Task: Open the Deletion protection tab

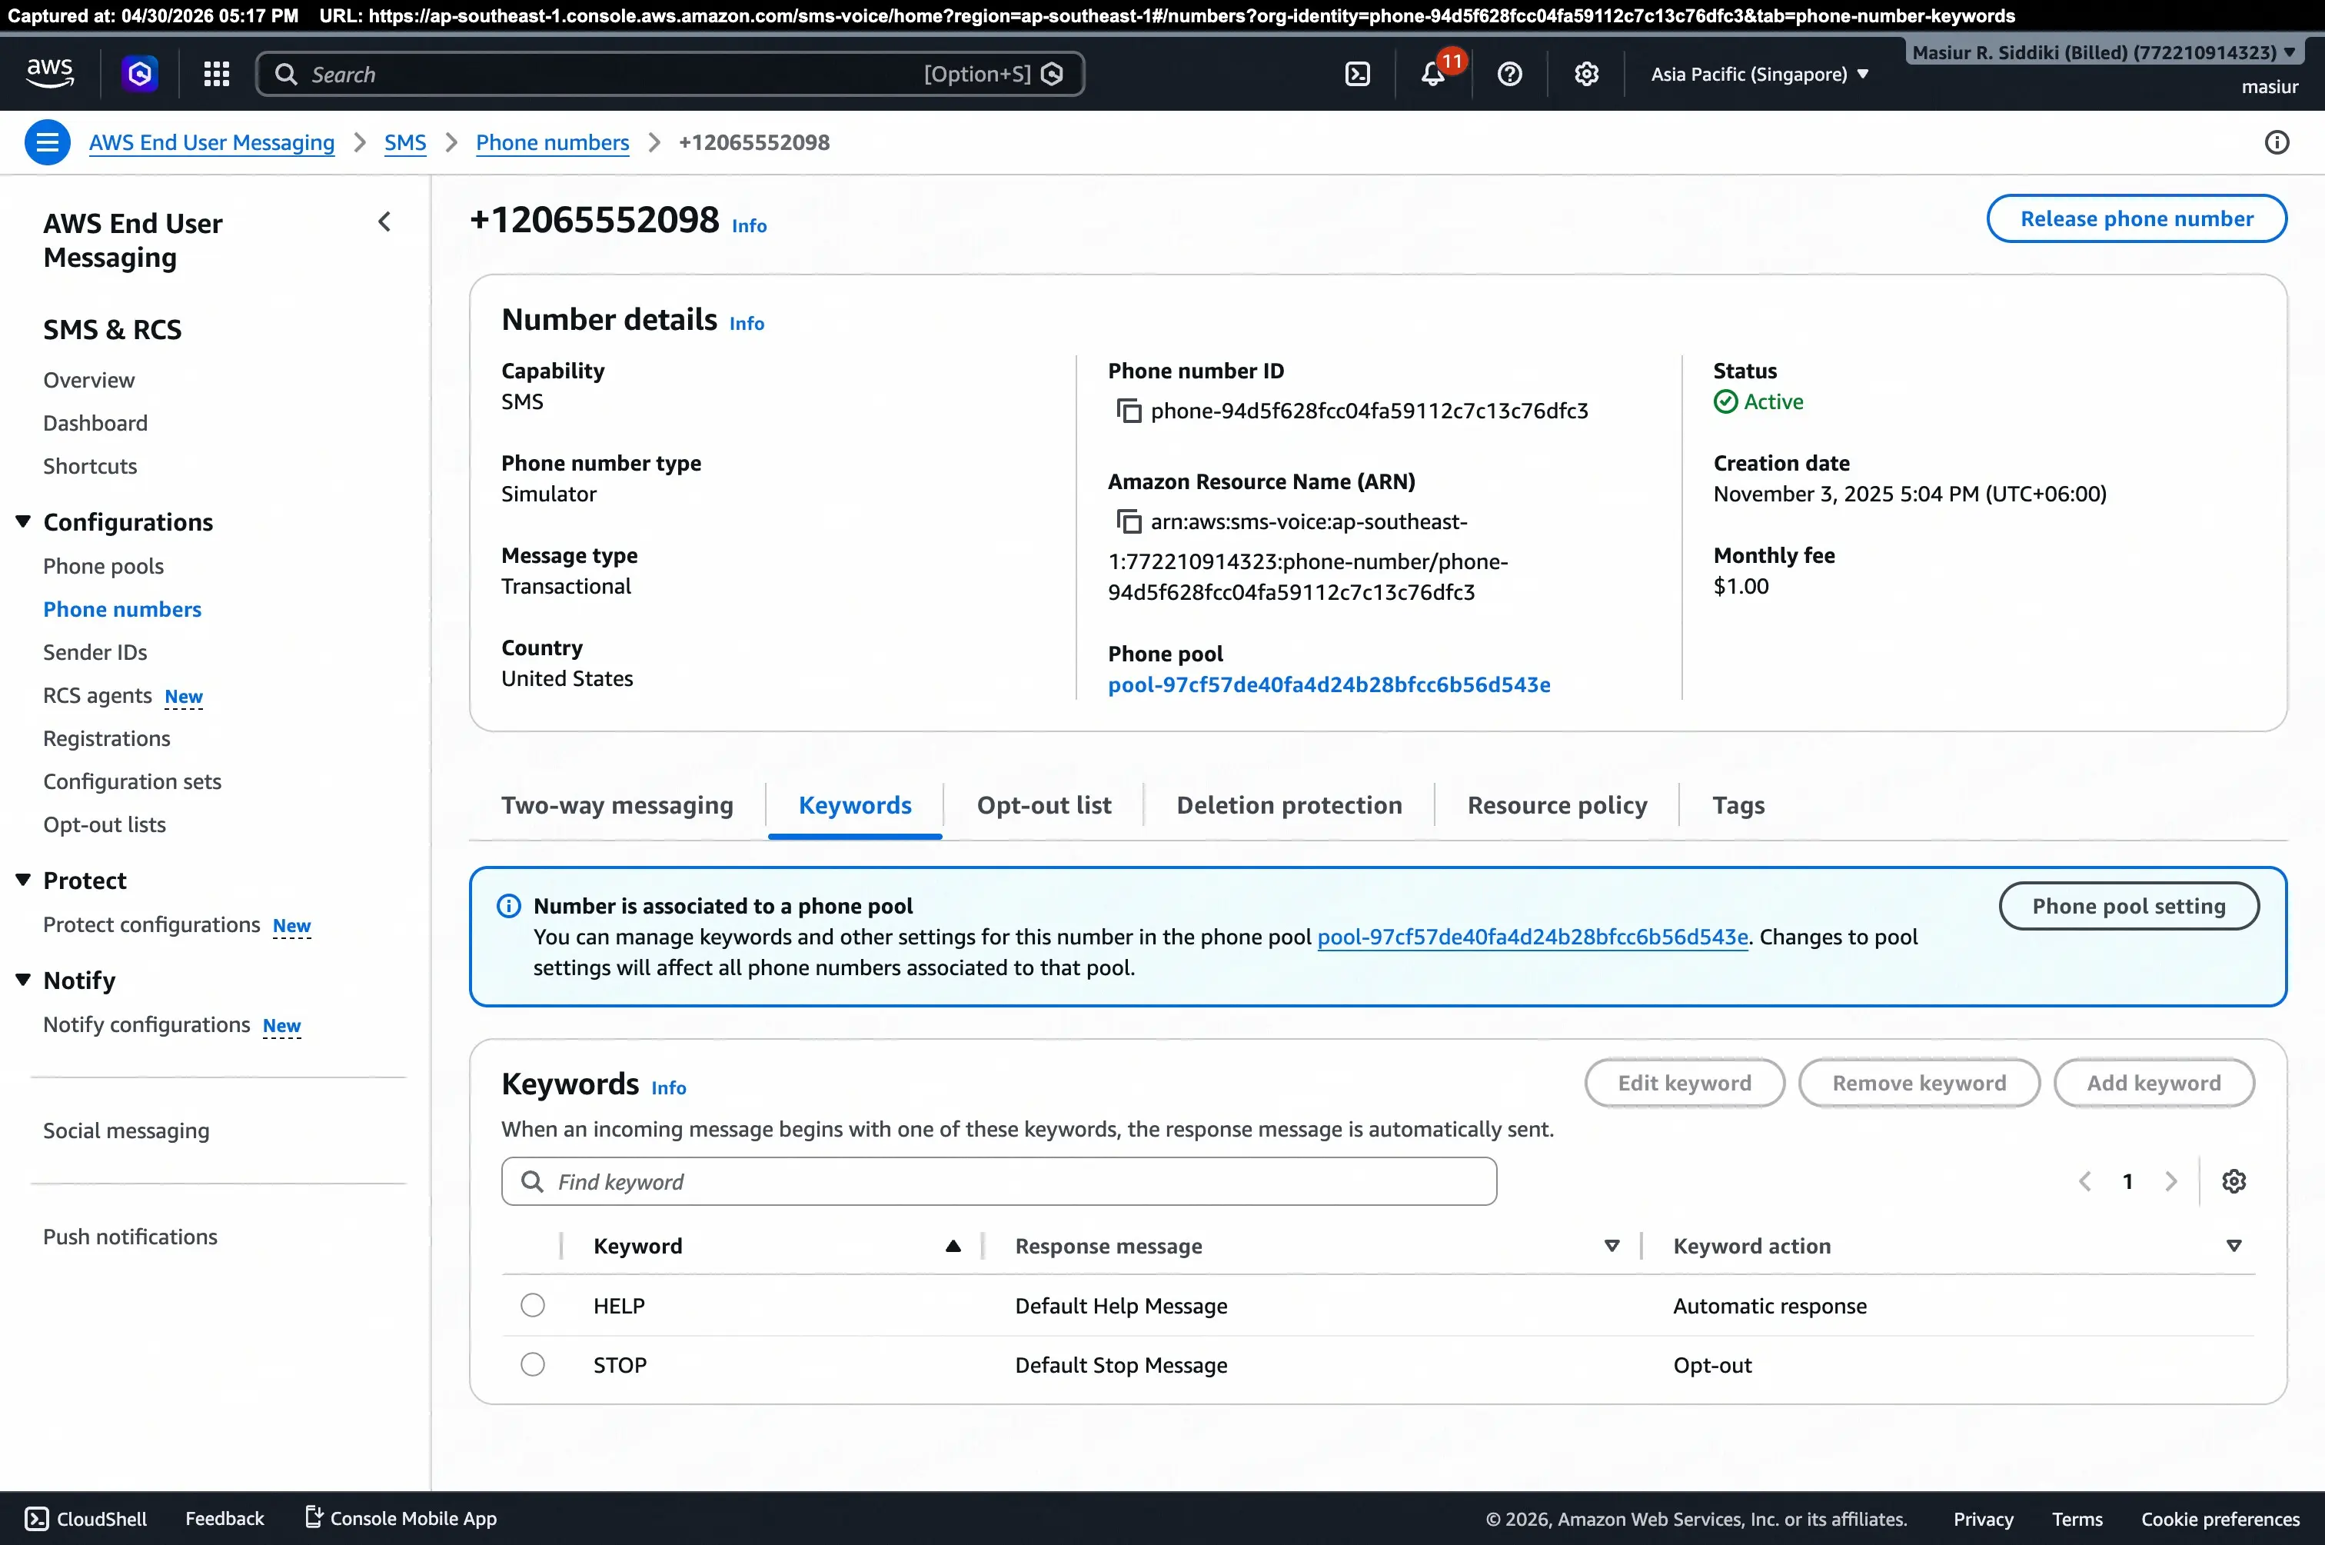Action: coord(1289,805)
